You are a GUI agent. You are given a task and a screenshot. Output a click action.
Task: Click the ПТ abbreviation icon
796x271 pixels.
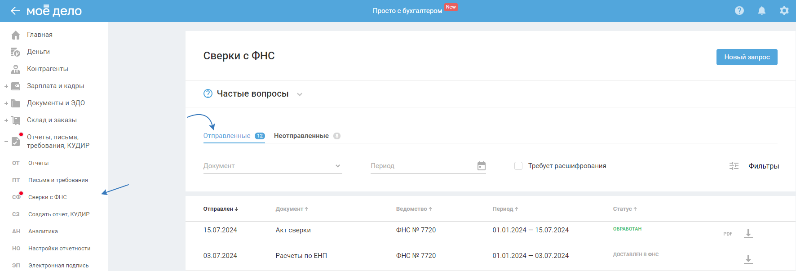coord(16,180)
